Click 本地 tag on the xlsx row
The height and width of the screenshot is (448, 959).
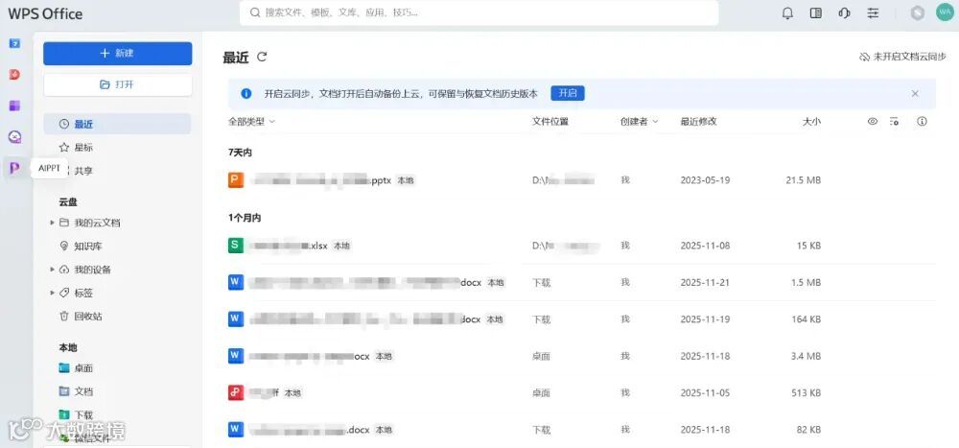pos(342,246)
